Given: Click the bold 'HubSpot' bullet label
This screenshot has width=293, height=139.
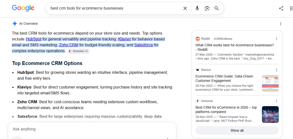Looking at the screenshot, I should 25,72.
